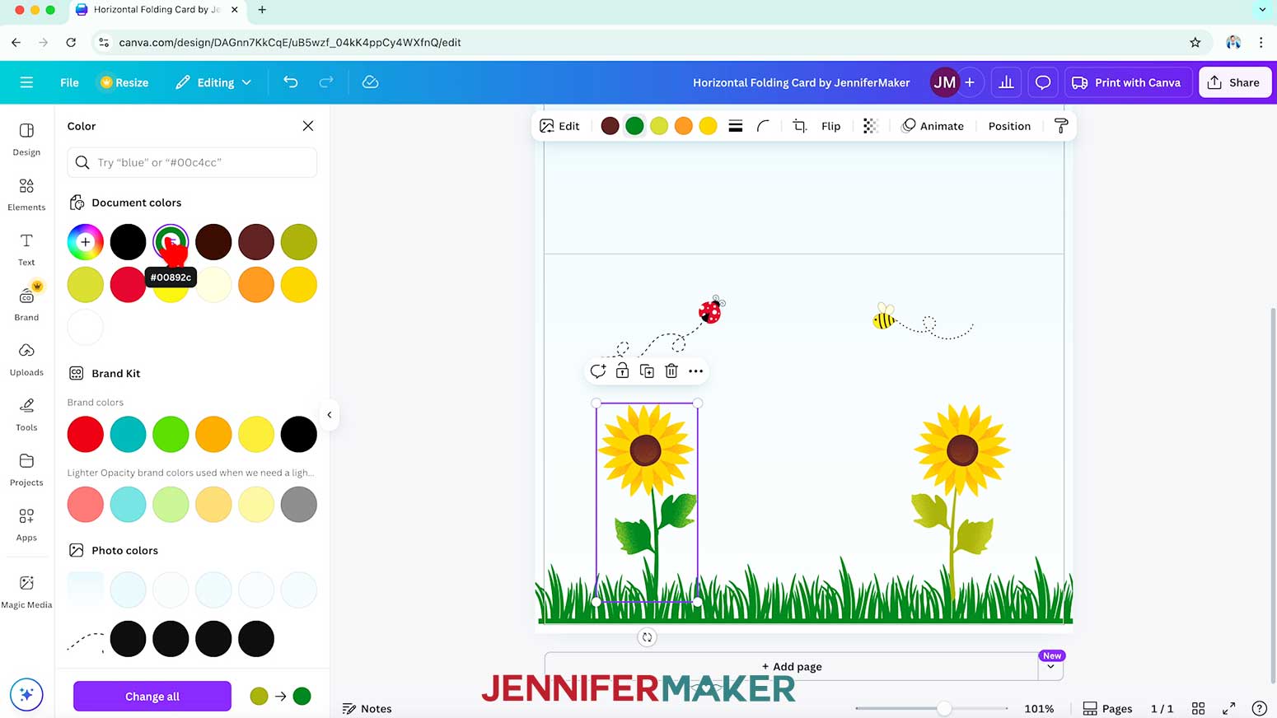Screen dimensions: 1277x718
Task: Add a collaborator with plus button
Action: pos(970,82)
